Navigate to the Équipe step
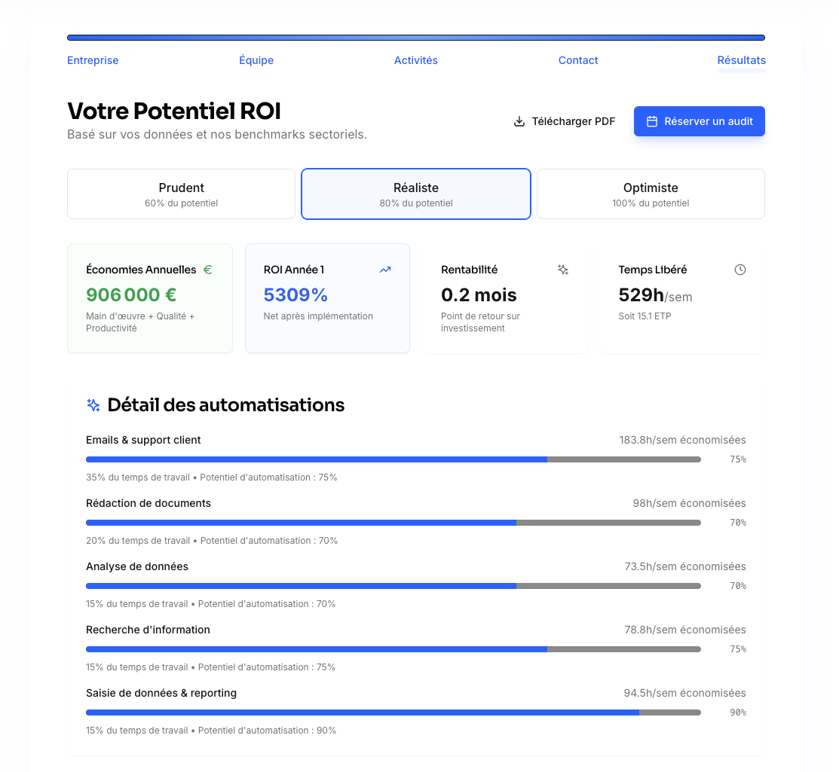The height and width of the screenshot is (772, 839). [x=256, y=60]
